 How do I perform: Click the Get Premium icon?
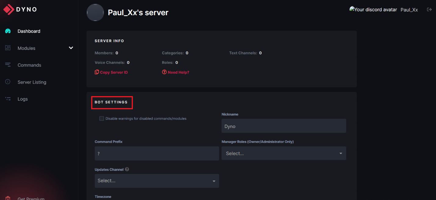click(8, 198)
